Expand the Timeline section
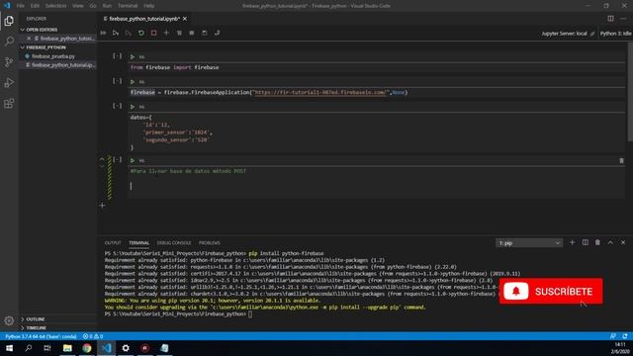Screen dimensions: 633x356 (57, 327)
